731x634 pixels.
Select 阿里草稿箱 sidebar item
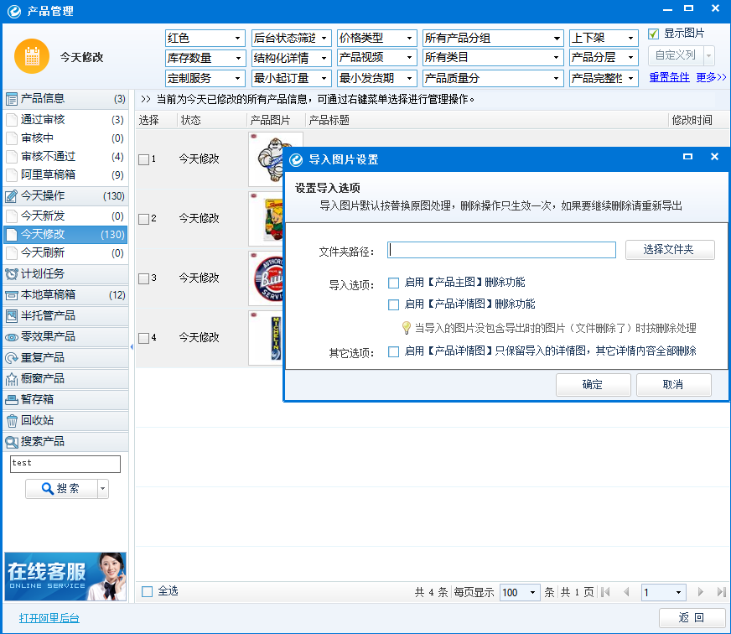[x=65, y=175]
